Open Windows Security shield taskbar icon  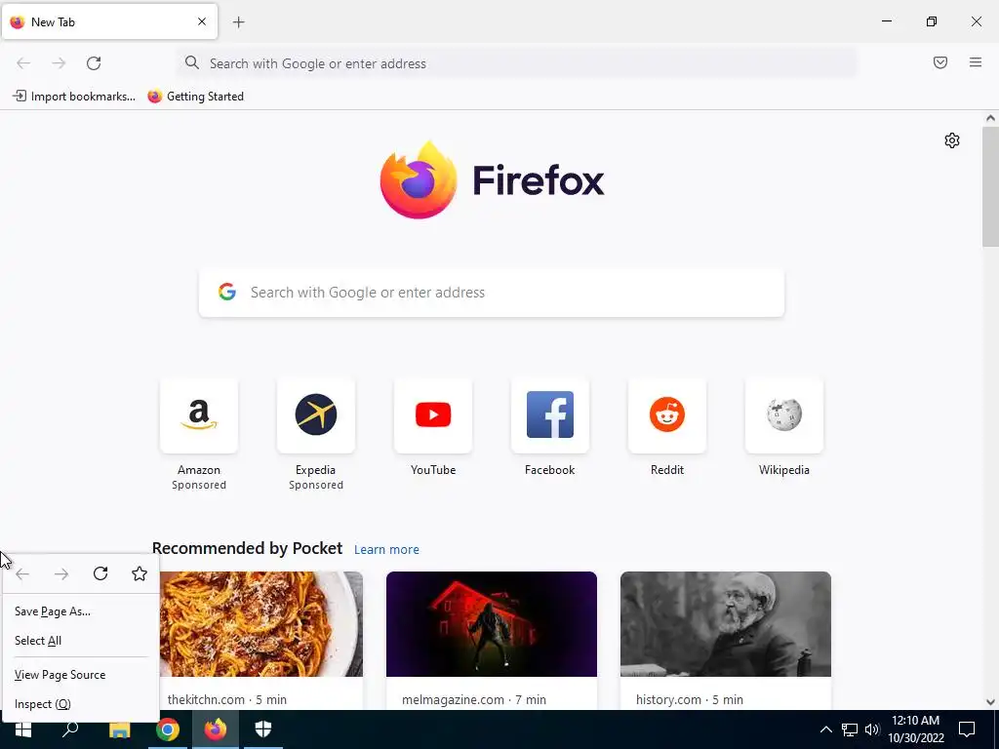[x=263, y=729]
